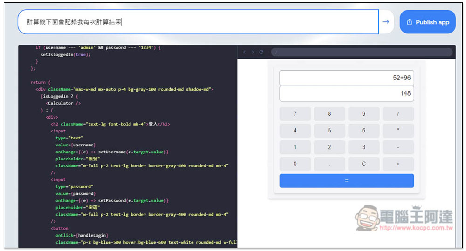Tap calculator key 7
Image resolution: width=466 pixels, height=251 pixels.
295,114
